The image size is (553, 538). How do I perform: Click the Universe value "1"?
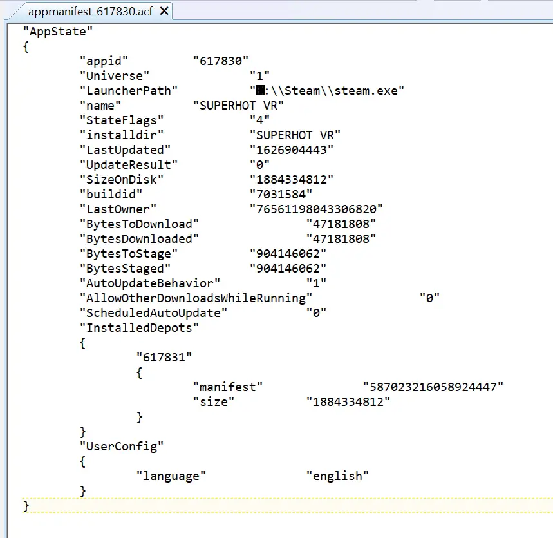pyautogui.click(x=259, y=76)
